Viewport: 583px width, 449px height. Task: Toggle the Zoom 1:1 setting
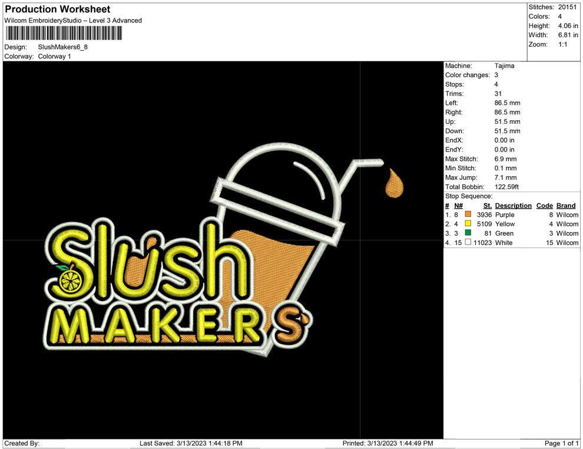562,44
